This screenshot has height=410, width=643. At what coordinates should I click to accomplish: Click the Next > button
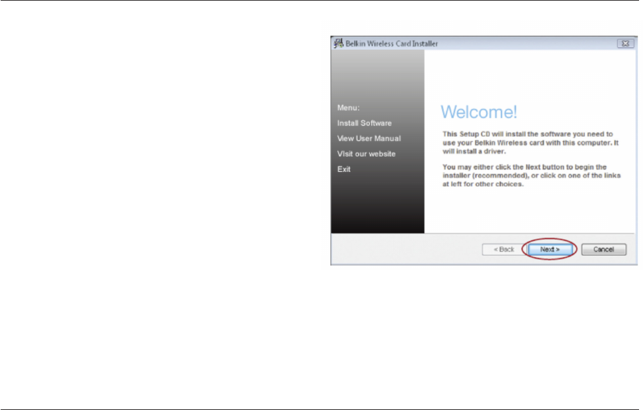(x=550, y=249)
